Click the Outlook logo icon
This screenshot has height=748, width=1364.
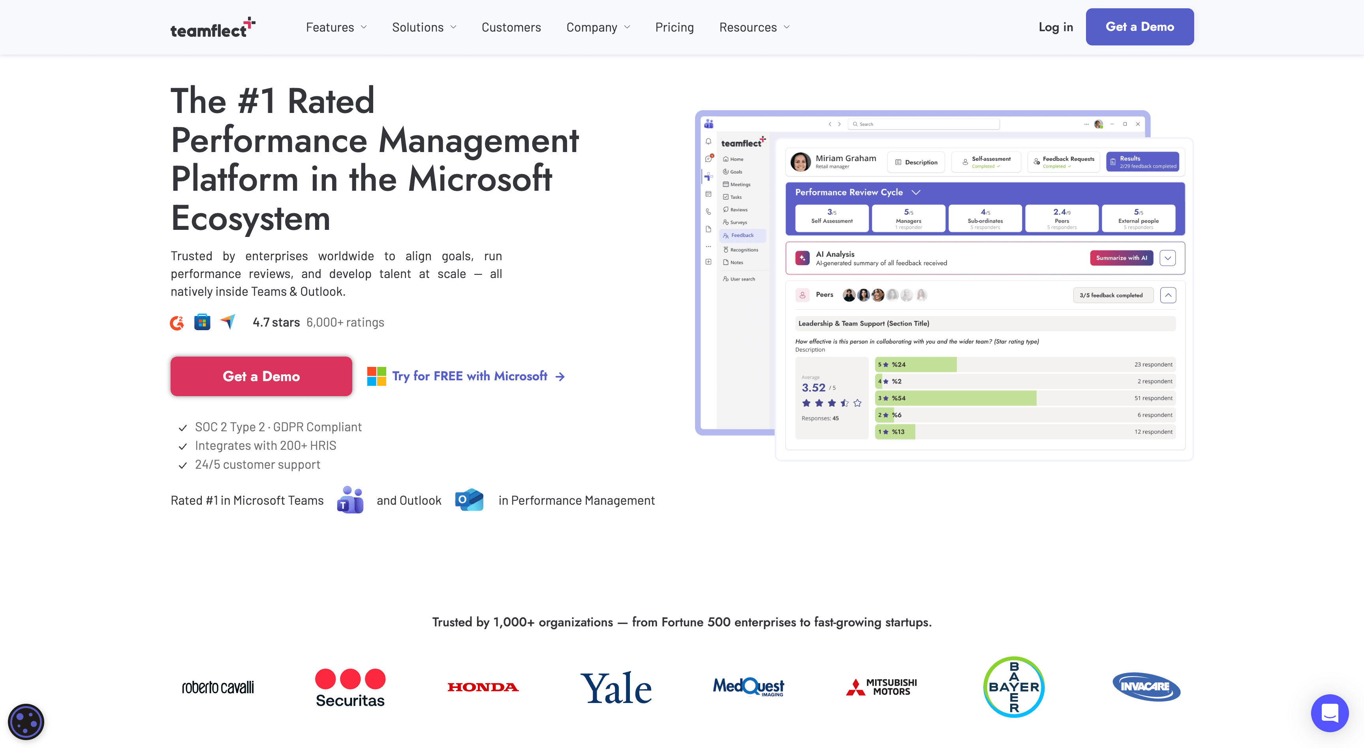pos(469,500)
